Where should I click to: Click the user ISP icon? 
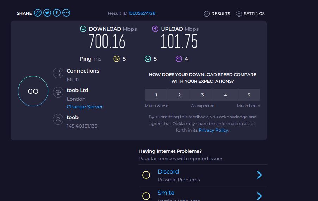pyautogui.click(x=58, y=119)
